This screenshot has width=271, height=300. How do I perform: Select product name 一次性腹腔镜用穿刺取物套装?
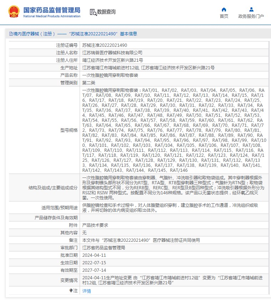(110, 75)
